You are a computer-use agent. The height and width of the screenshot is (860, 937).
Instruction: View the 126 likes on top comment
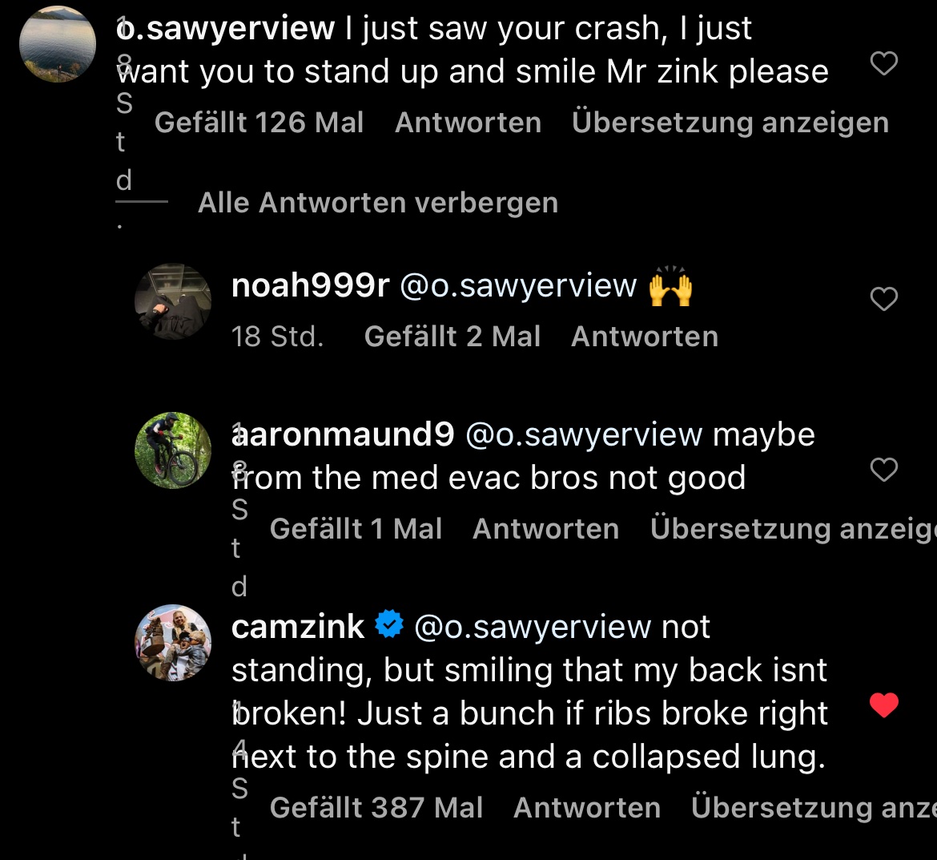pyautogui.click(x=259, y=123)
